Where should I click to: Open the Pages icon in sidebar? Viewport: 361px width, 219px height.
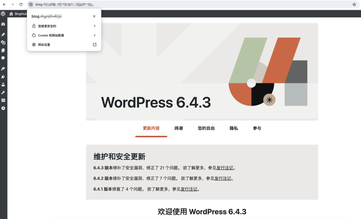(3, 50)
